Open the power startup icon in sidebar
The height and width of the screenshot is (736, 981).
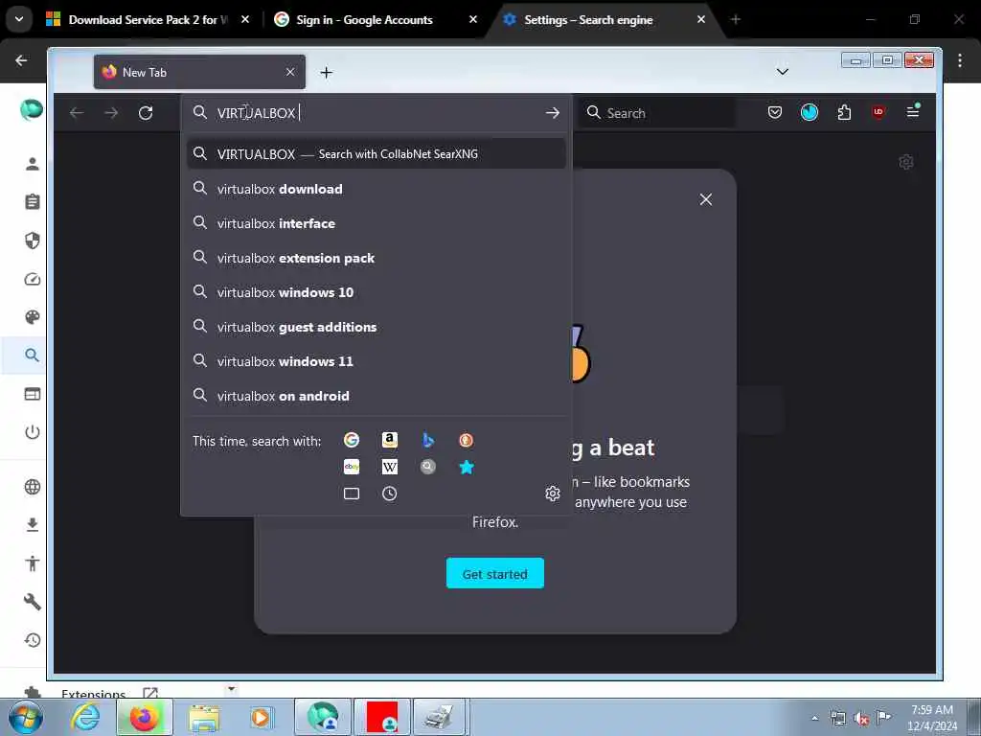(33, 432)
